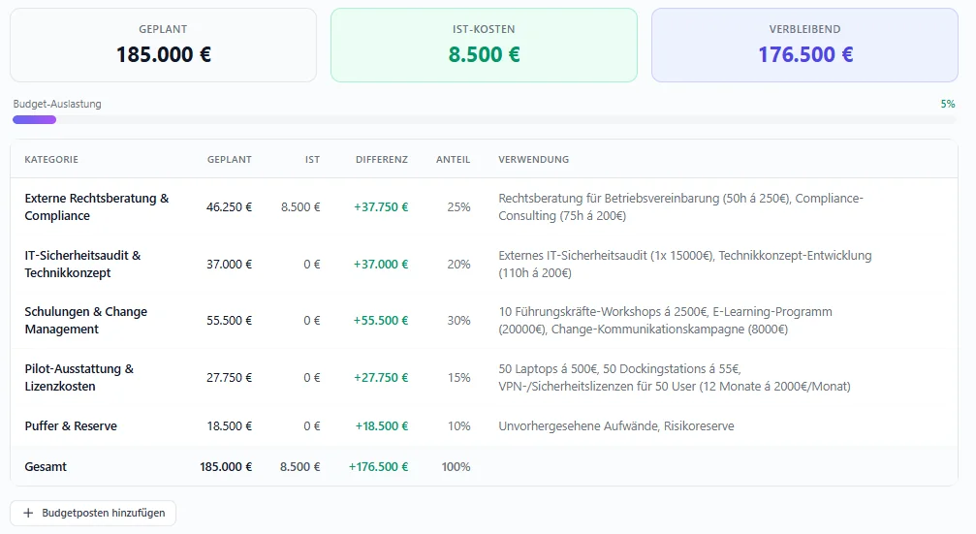Select the Externe Rechtsberatung & Compliance row
Screen dimensions: 976x534
point(96,206)
